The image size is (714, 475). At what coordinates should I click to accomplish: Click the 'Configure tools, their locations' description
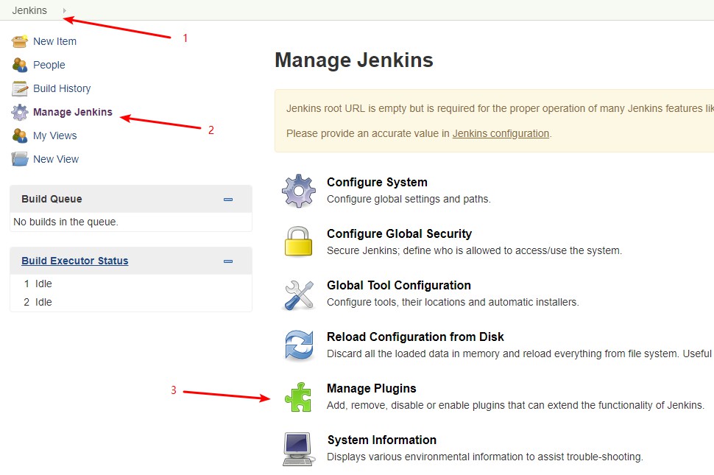pyautogui.click(x=453, y=302)
